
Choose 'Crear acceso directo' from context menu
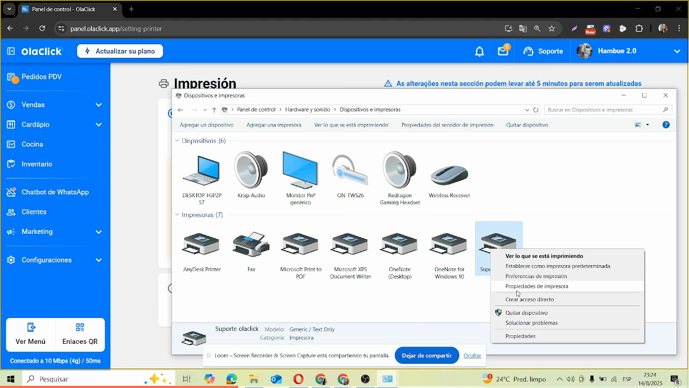(x=530, y=300)
